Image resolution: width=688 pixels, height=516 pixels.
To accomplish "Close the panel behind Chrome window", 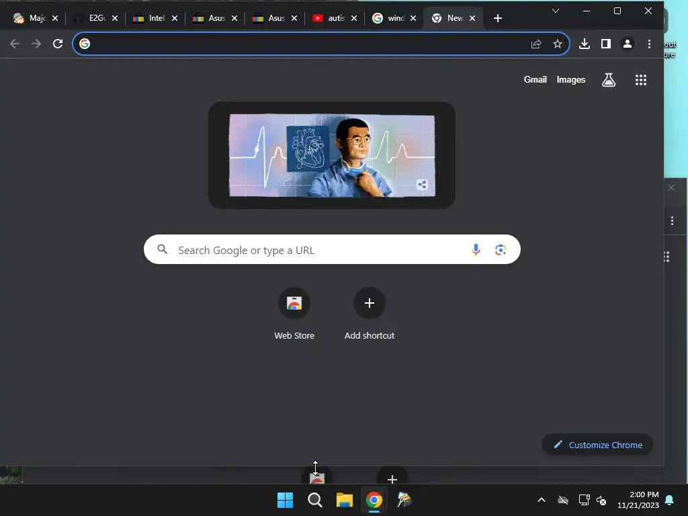I will 671,188.
